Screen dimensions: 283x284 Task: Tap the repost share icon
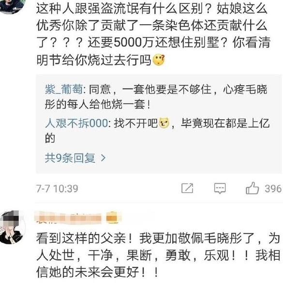click(187, 188)
